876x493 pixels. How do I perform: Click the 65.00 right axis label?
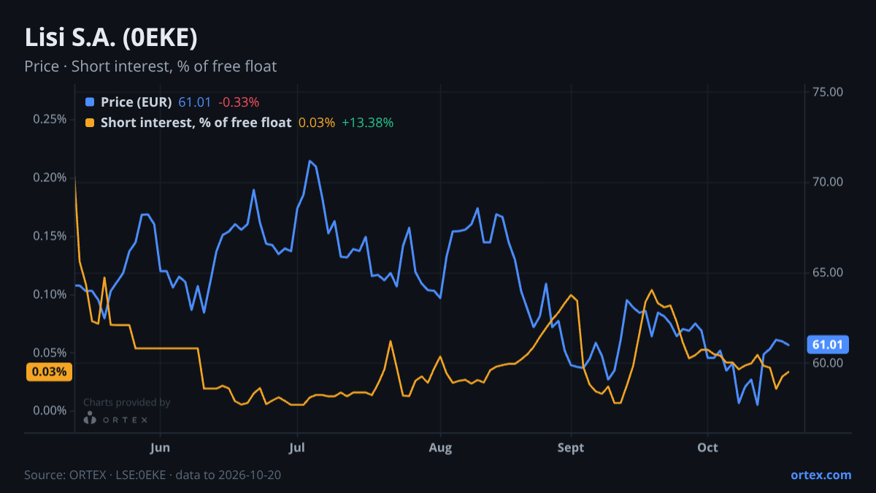pyautogui.click(x=827, y=272)
